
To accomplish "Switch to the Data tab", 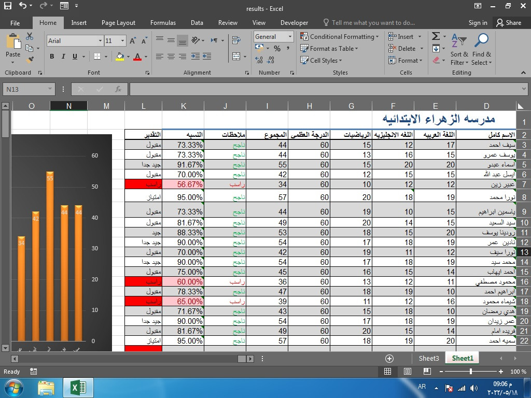I will click(x=197, y=23).
